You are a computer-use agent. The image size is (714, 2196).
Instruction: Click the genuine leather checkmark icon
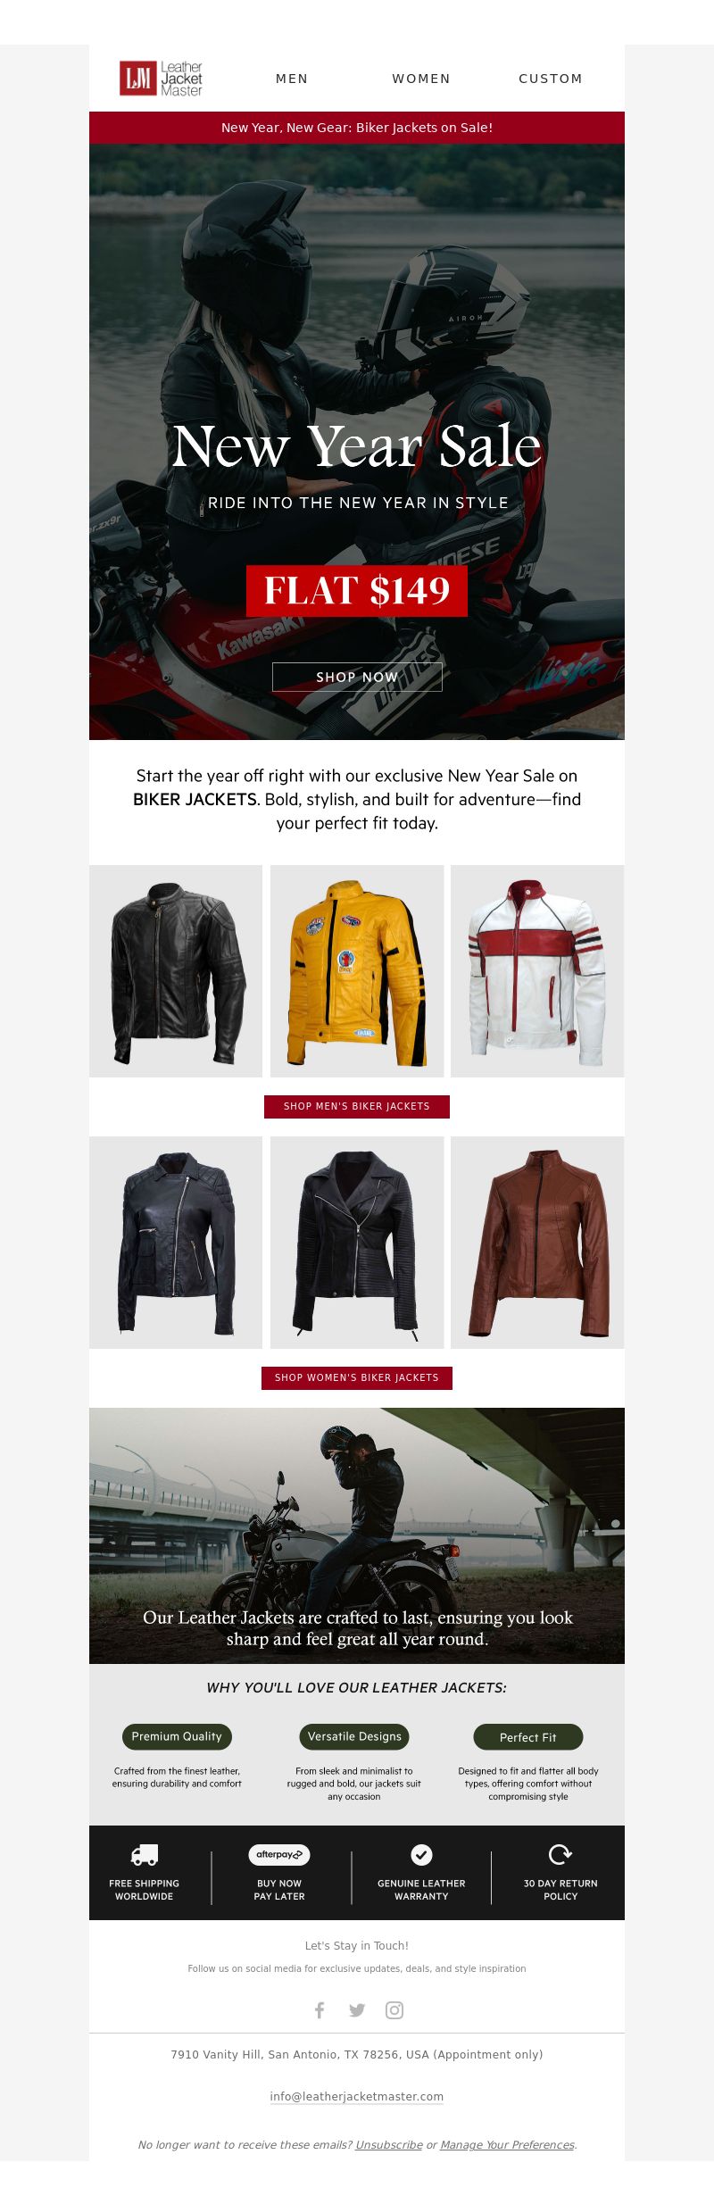(x=421, y=1854)
